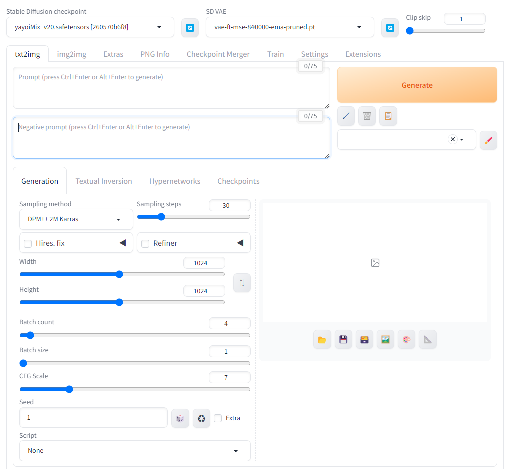Open the PNG Info tab
The image size is (509, 469).
155,54
